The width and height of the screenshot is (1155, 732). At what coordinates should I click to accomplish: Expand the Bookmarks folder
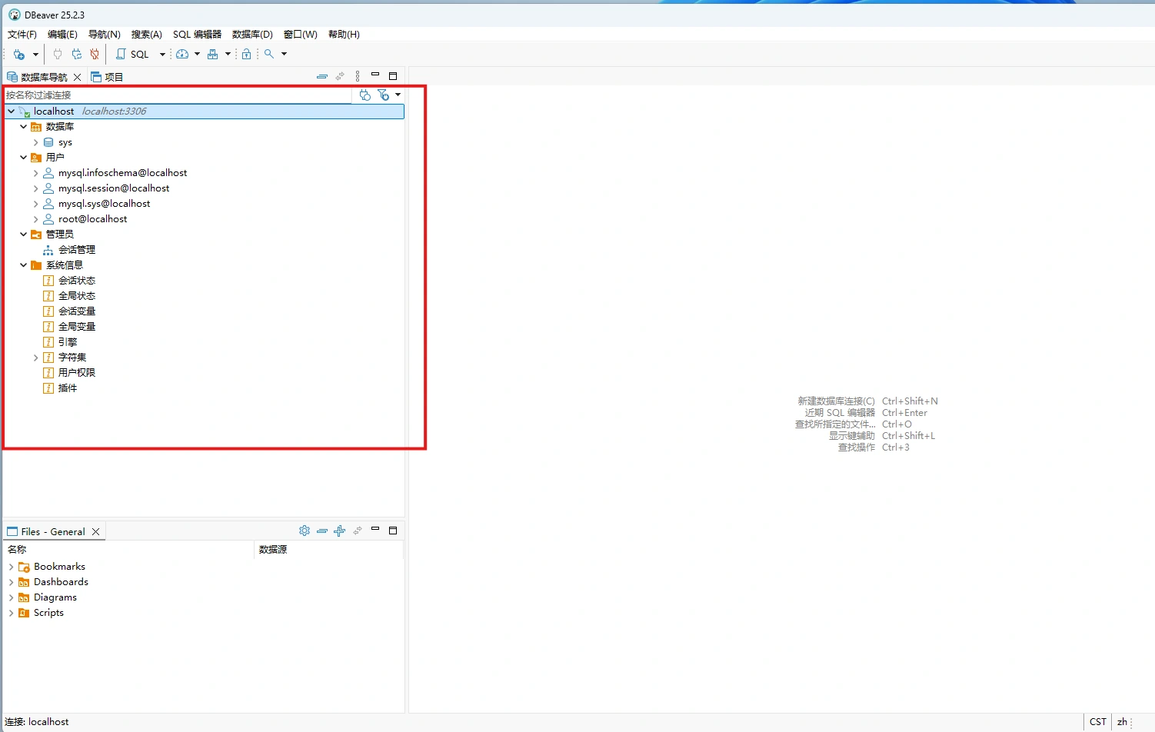[11, 567]
